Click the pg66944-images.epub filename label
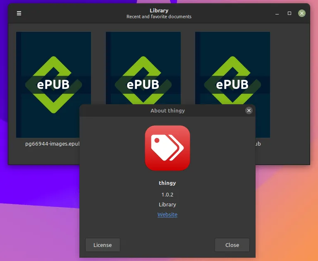The image size is (318, 261). click(x=52, y=144)
